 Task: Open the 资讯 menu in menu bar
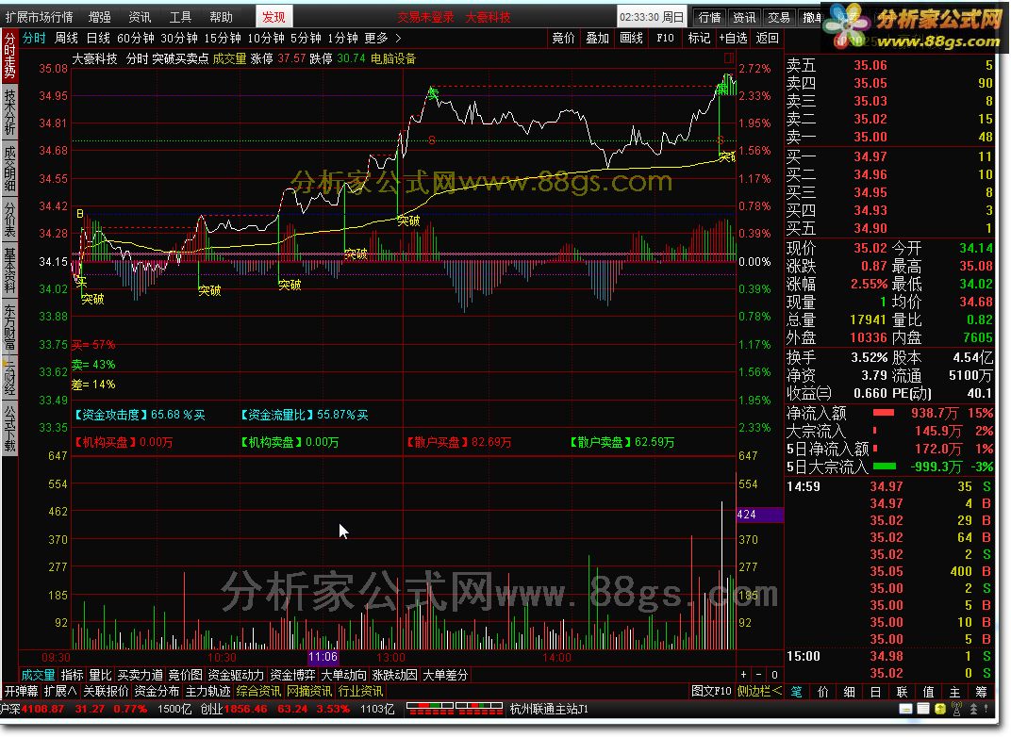coord(140,17)
